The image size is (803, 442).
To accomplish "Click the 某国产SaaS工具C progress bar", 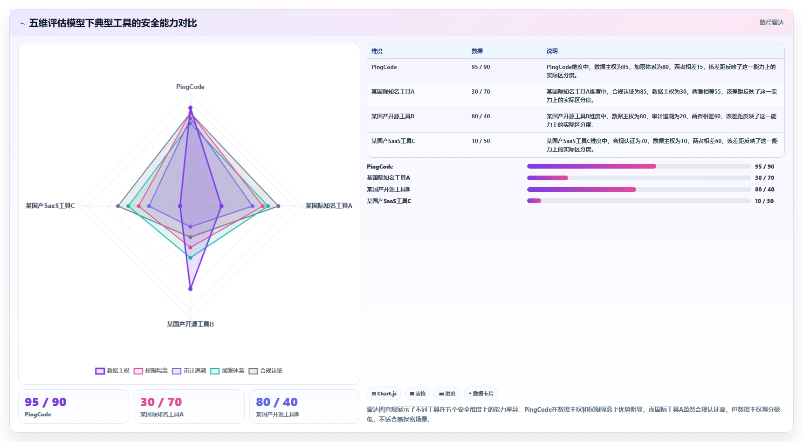I will tap(639, 201).
